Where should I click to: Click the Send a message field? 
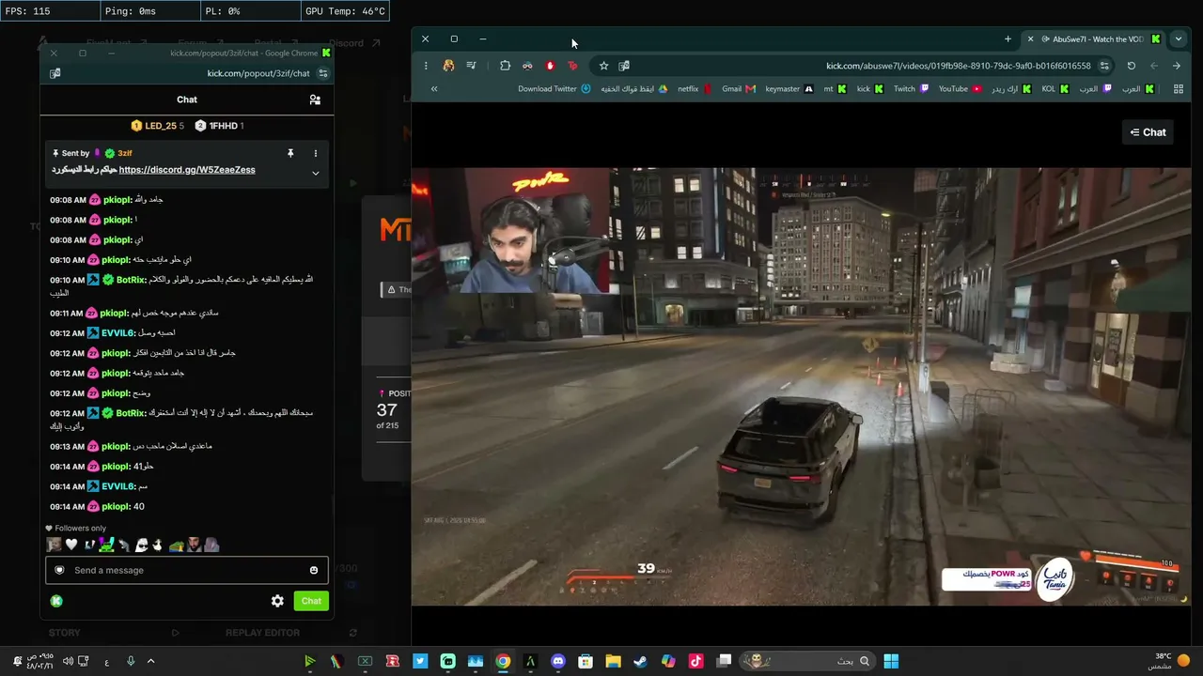point(188,570)
